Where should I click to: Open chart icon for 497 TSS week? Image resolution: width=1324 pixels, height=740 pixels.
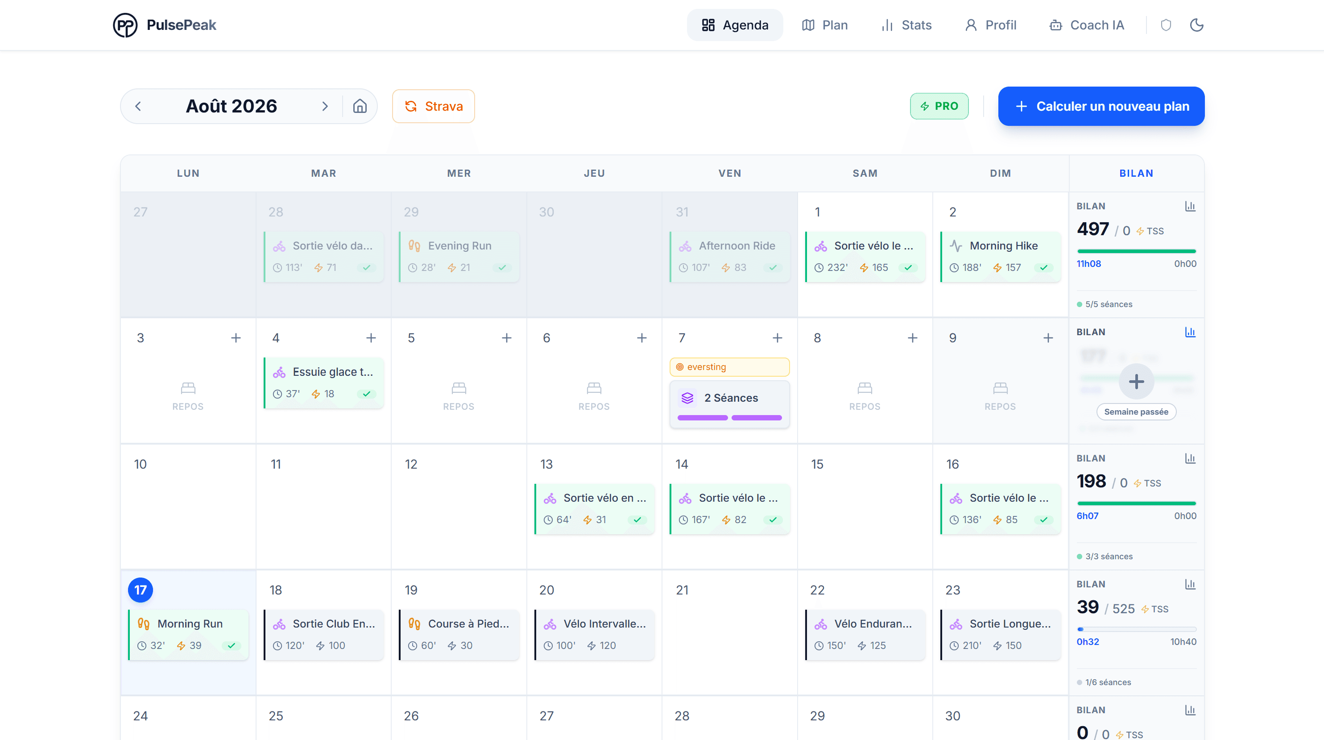[x=1190, y=206]
